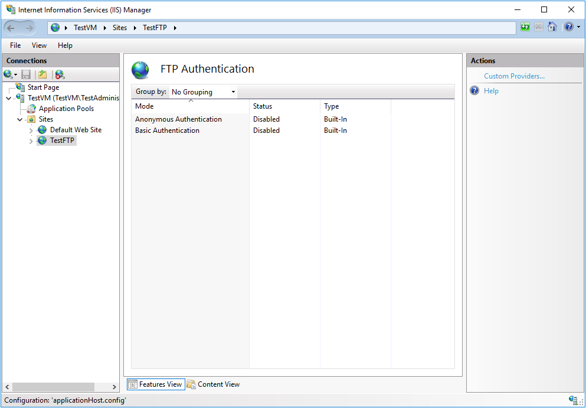Viewport: 586px width, 408px height.
Task: Click the Connections pane scroll right arrow
Action: tap(114, 387)
